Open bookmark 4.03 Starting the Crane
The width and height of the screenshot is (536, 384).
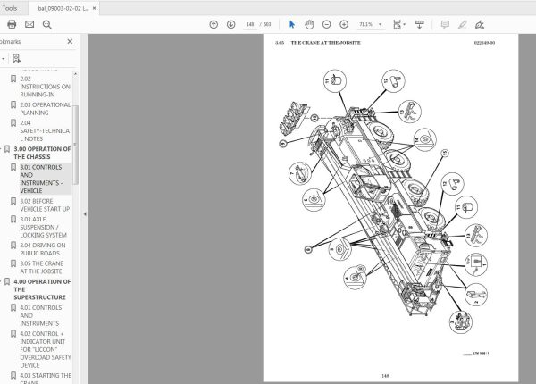tap(46, 378)
